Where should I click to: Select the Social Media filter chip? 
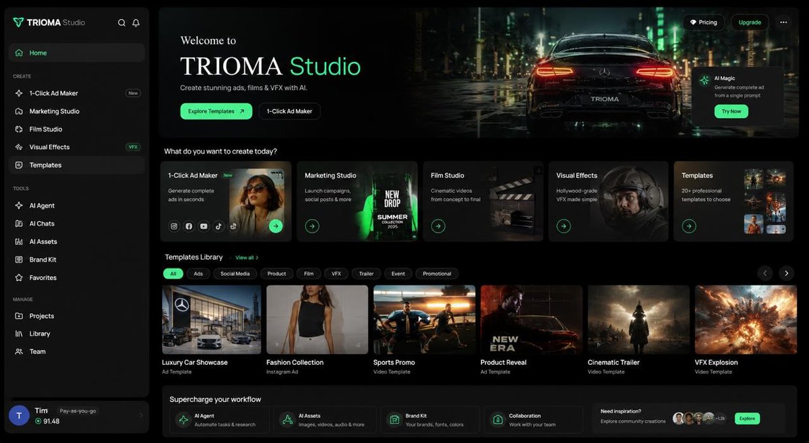[x=235, y=274]
